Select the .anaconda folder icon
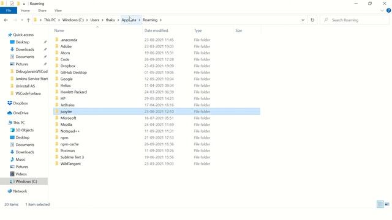This screenshot has width=392, height=220. pyautogui.click(x=57, y=40)
